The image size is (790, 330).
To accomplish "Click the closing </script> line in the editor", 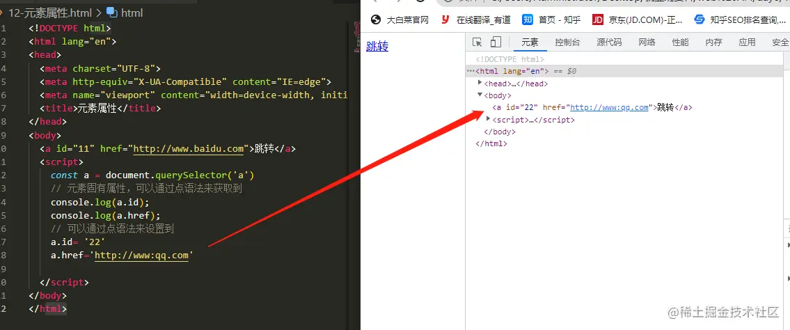I will tap(65, 282).
